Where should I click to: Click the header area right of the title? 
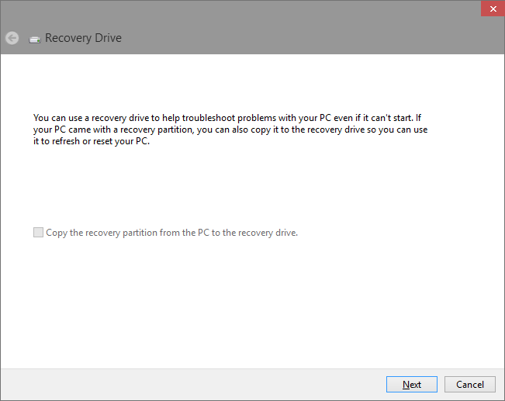coord(310,38)
